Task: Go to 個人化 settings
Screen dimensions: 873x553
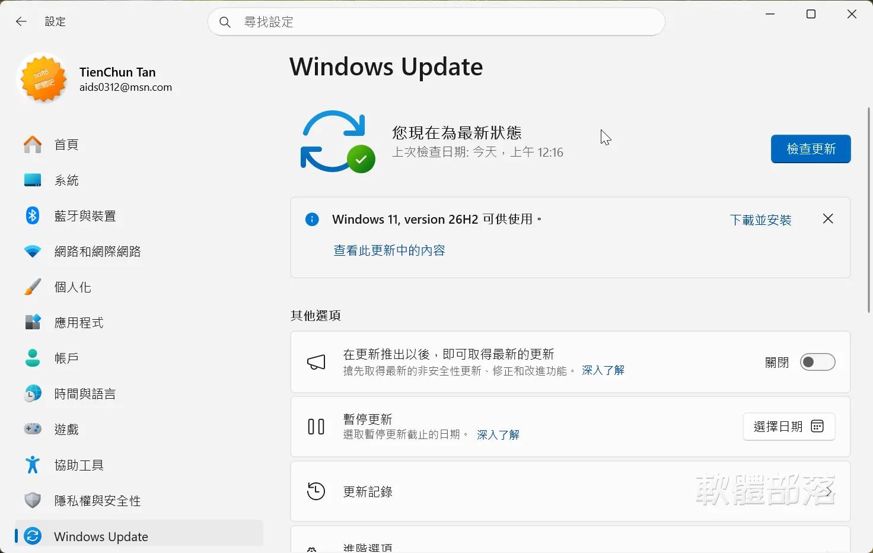Action: (139, 287)
